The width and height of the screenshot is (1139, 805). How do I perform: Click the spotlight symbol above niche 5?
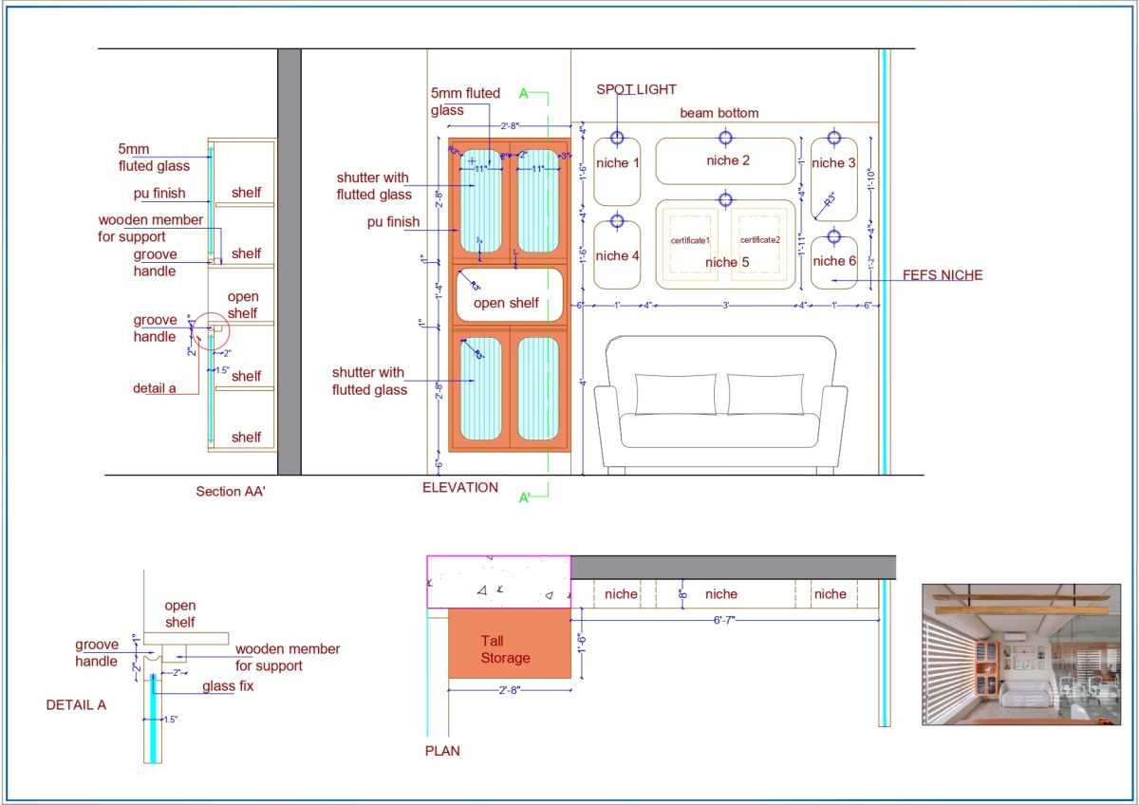pyautogui.click(x=726, y=199)
